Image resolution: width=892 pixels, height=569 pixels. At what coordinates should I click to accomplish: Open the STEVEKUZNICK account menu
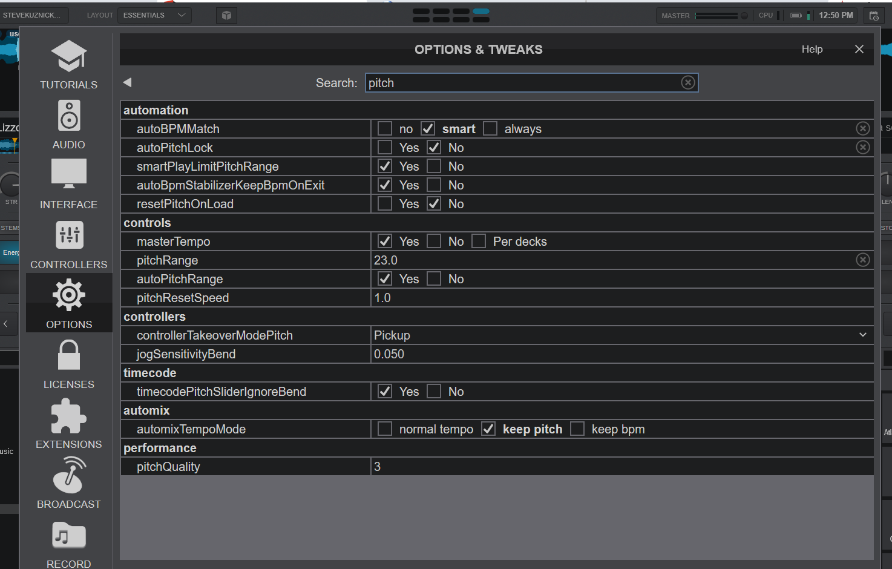(x=33, y=15)
